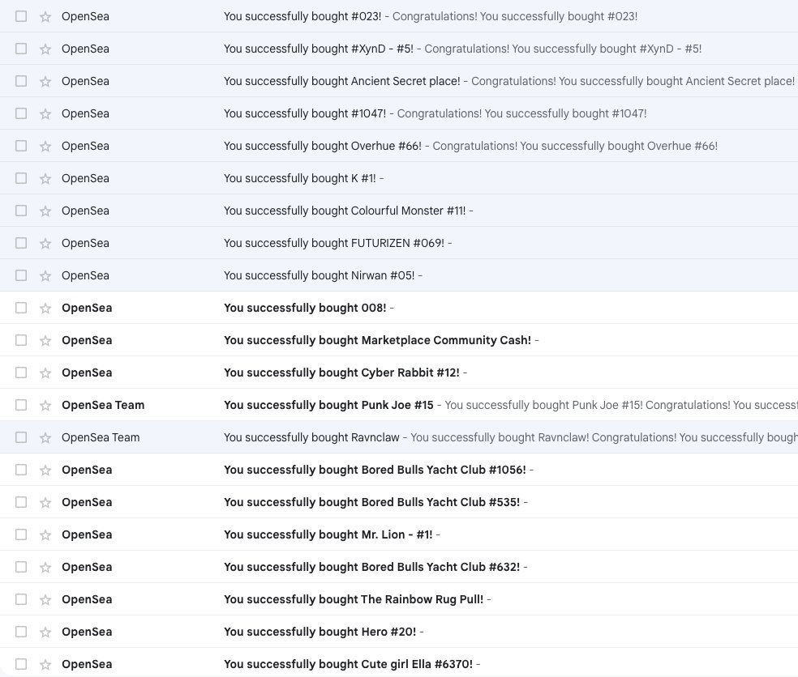Open 'You successfully bought #023!' email

click(x=302, y=16)
